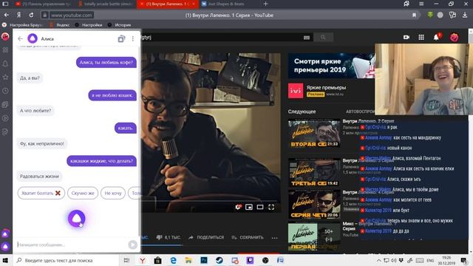Click the site lock icon in address bar
This screenshot has height=266, width=473.
point(44,15)
